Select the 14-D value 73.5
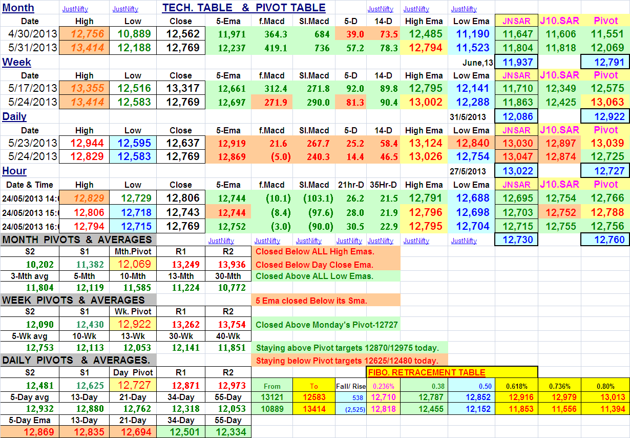The height and width of the screenshot is (438, 630). click(383, 34)
